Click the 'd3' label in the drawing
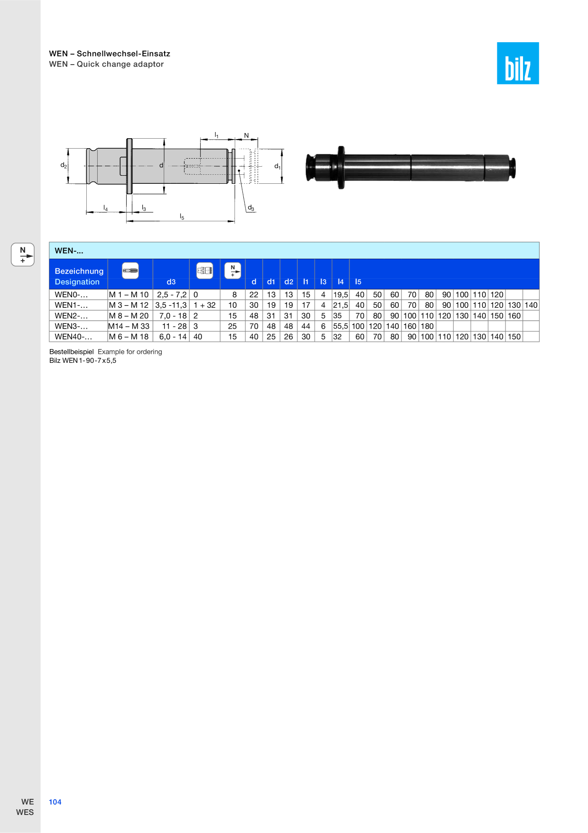The height and width of the screenshot is (833, 588). (x=251, y=208)
